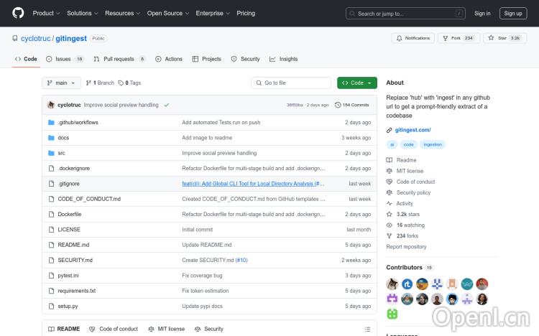The height and width of the screenshot is (336, 539).
Task: Open the src folder
Action: 62,153
